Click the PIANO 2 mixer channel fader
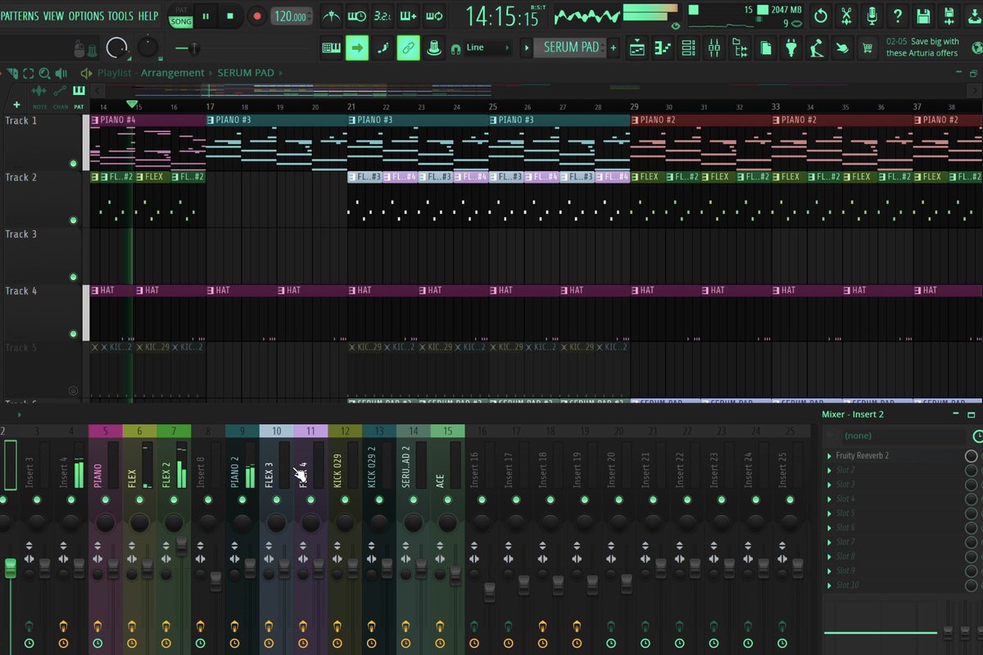 pyautogui.click(x=250, y=568)
